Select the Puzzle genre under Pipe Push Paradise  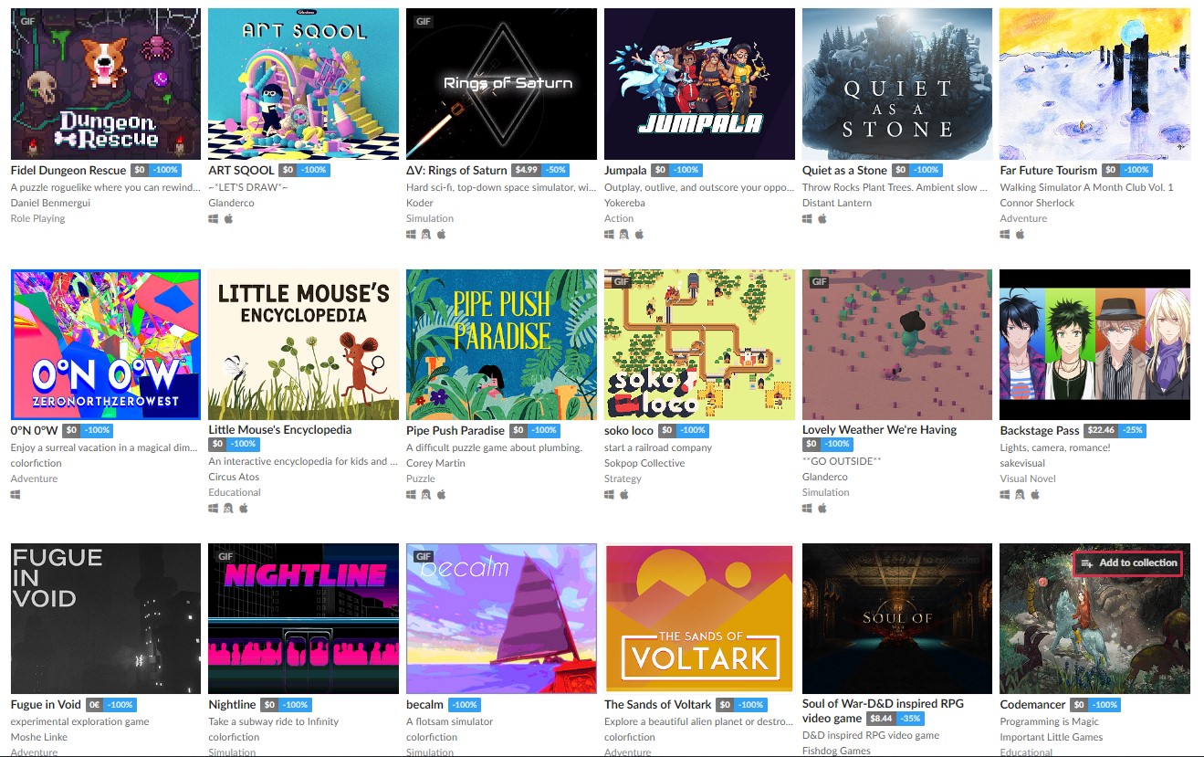421,478
